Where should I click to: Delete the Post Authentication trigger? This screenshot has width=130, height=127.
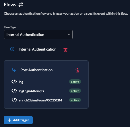pos(77,70)
